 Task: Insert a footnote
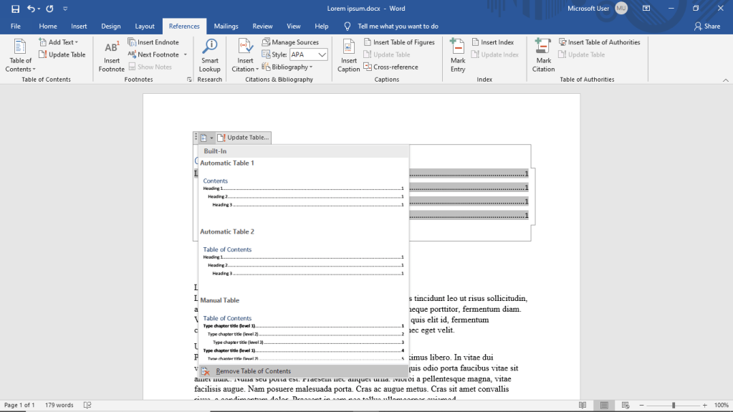point(111,55)
